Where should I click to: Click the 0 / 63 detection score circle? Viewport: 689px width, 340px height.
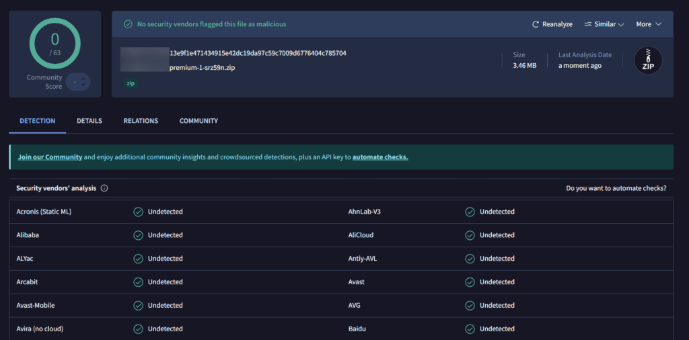(x=55, y=43)
